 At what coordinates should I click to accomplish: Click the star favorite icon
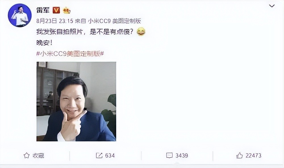tap(27, 155)
